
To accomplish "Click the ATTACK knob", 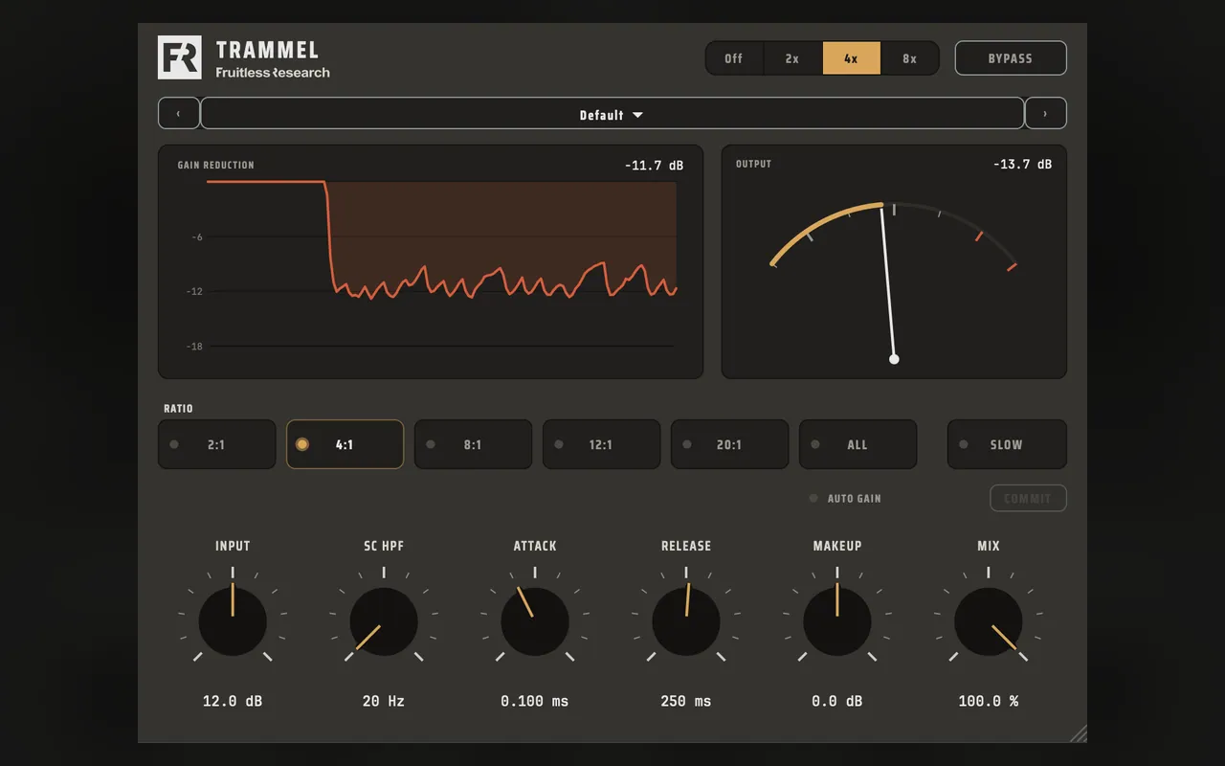I will click(x=535, y=621).
